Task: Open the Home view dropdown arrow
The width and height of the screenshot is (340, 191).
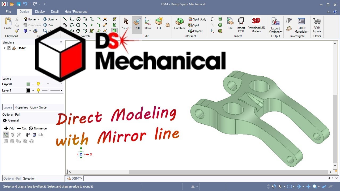Action: (x=38, y=19)
